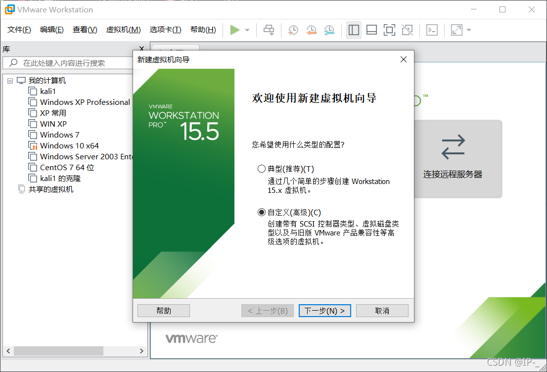Close the 新建虚拟机向导 dialog

pyautogui.click(x=404, y=59)
